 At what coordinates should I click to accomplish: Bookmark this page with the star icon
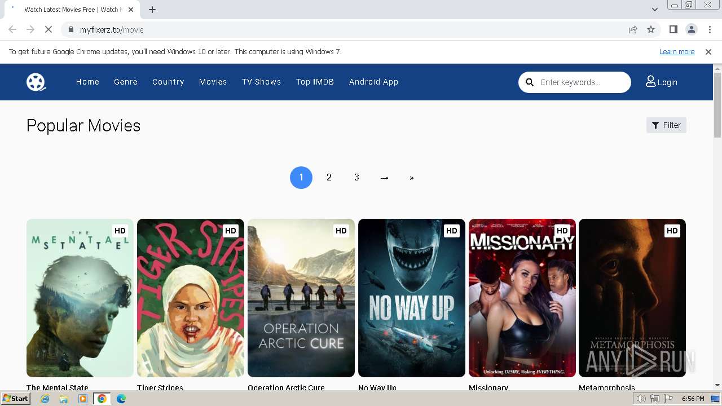point(651,29)
